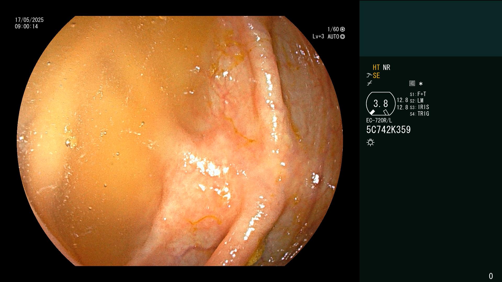The height and width of the screenshot is (282, 502).
Task: Click the Lv+3 brightness level
Action: [318, 37]
